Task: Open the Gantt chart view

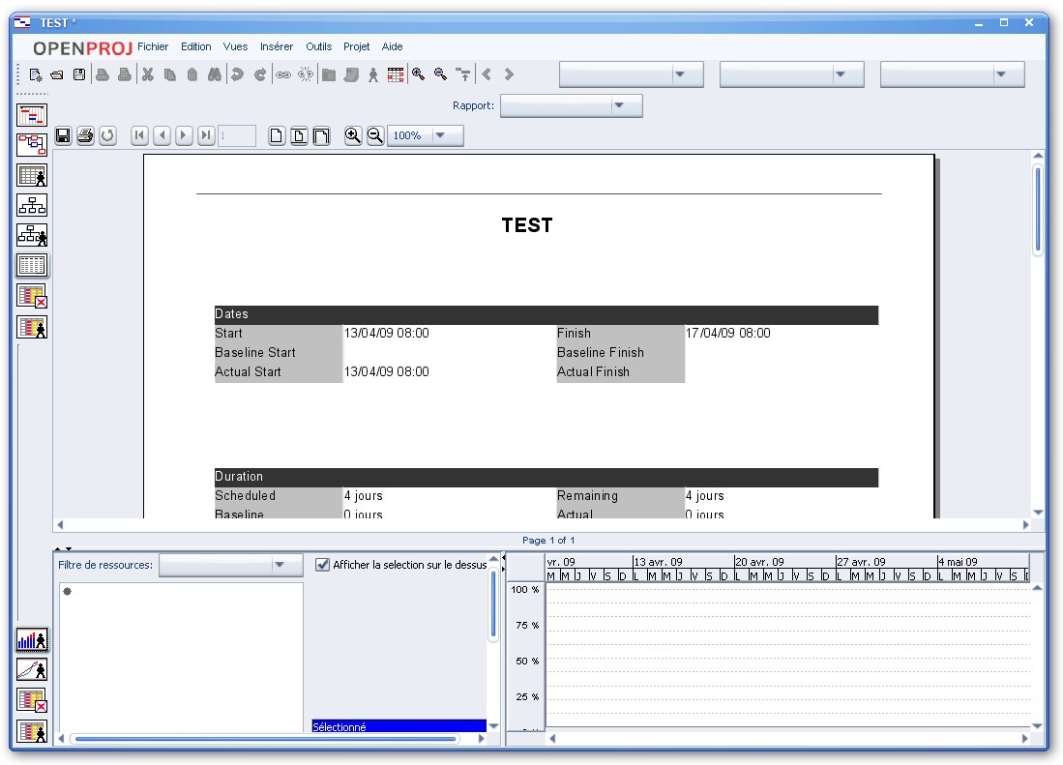Action: pos(32,115)
